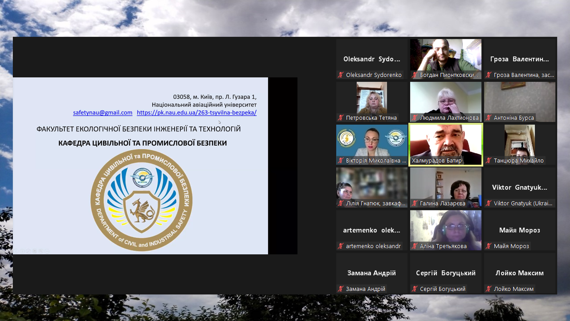Click the slideshow next-slide arrow control

pos(22,251)
